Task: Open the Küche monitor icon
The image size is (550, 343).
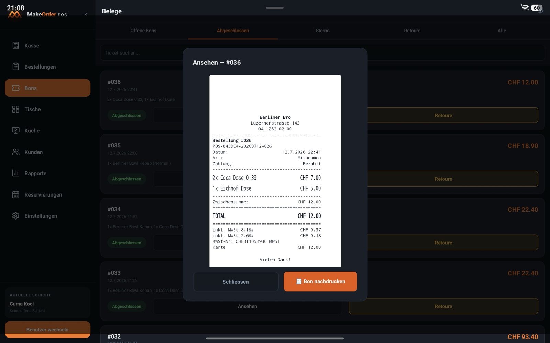Action: [x=16, y=131]
